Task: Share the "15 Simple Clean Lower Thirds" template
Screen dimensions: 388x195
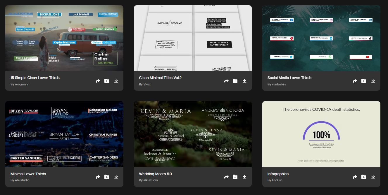Action: [98, 81]
